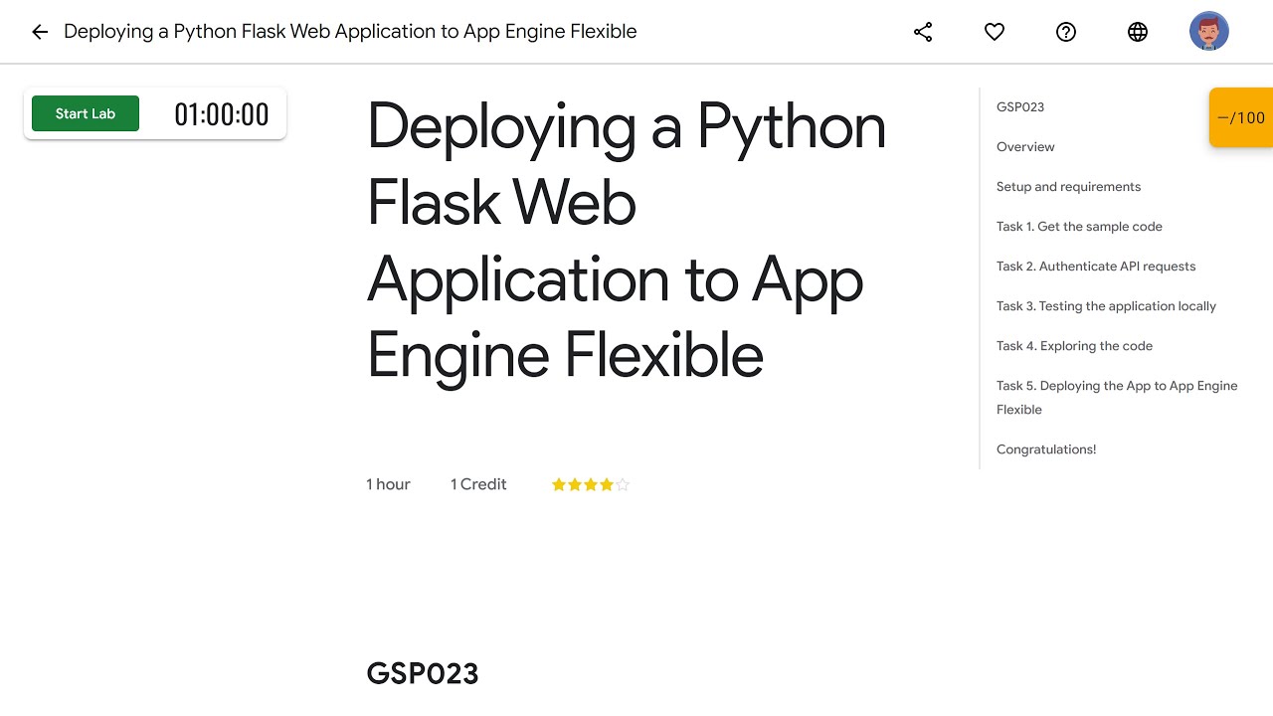1273x716 pixels.
Task: Jump to Overview section
Action: point(1025,147)
